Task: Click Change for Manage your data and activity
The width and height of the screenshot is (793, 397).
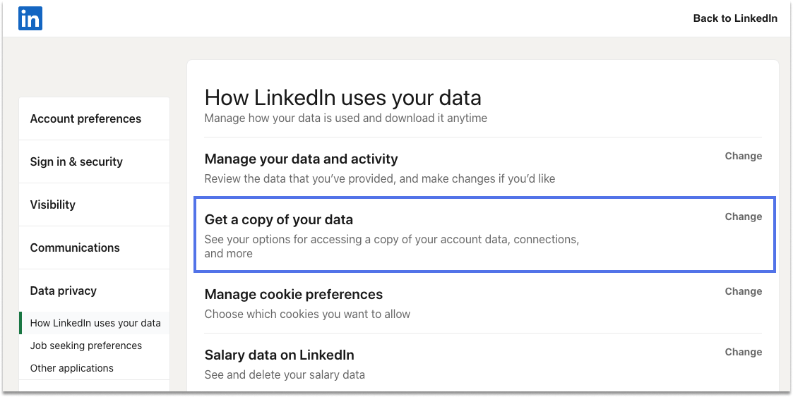Action: [744, 156]
